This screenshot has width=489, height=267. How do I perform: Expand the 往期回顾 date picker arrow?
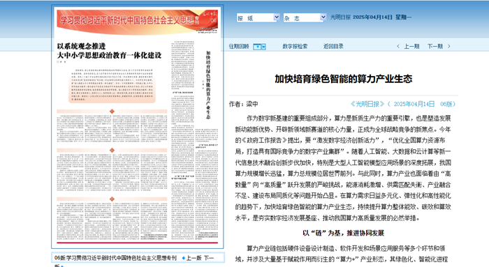(x=263, y=47)
